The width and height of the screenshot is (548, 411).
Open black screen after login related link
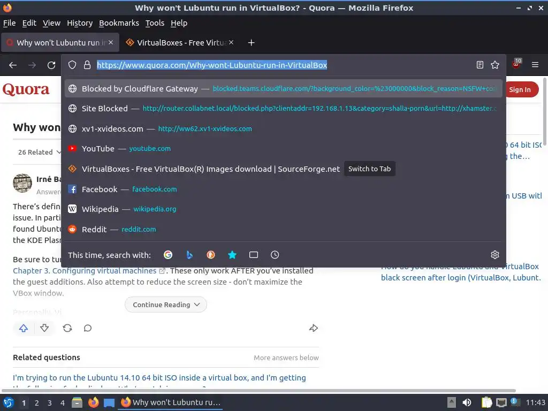click(x=461, y=272)
